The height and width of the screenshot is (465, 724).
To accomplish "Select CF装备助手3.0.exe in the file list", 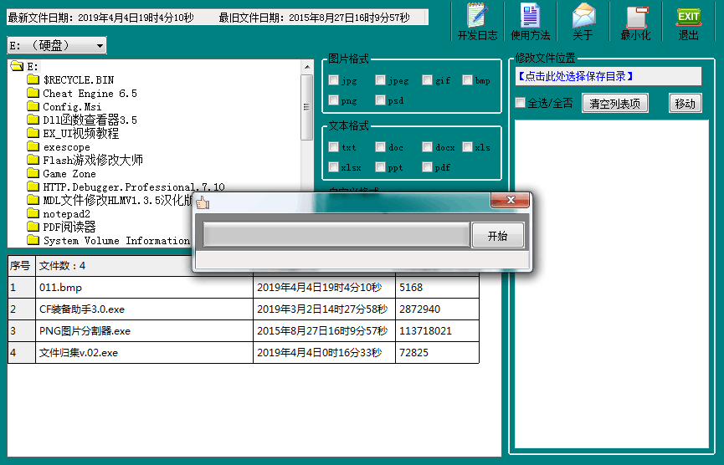I will click(x=144, y=309).
